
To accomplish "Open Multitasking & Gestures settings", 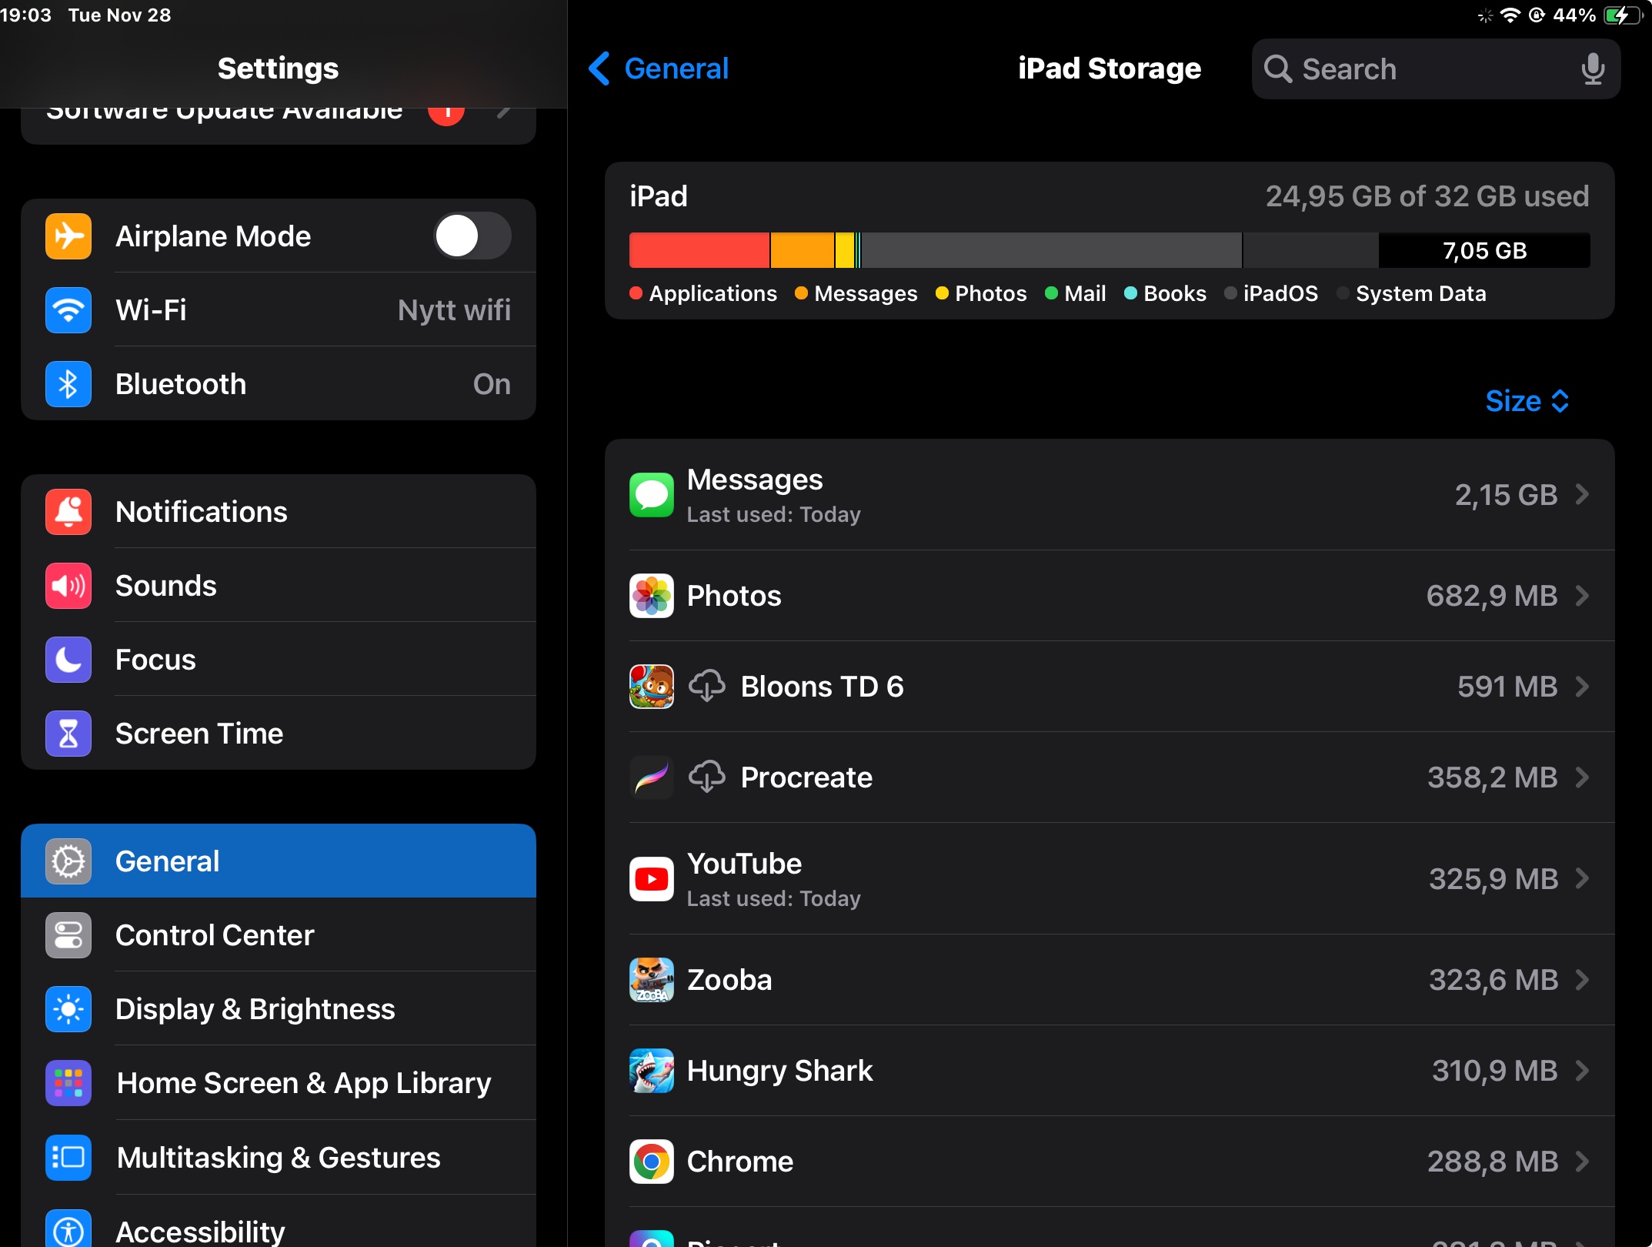I will [277, 1158].
